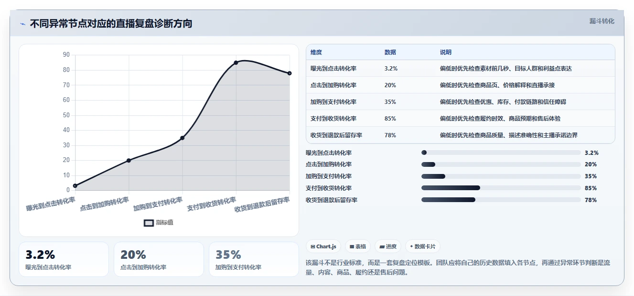Click the chart point for 点击到加购转化率
This screenshot has height=296, width=634.
point(129,160)
